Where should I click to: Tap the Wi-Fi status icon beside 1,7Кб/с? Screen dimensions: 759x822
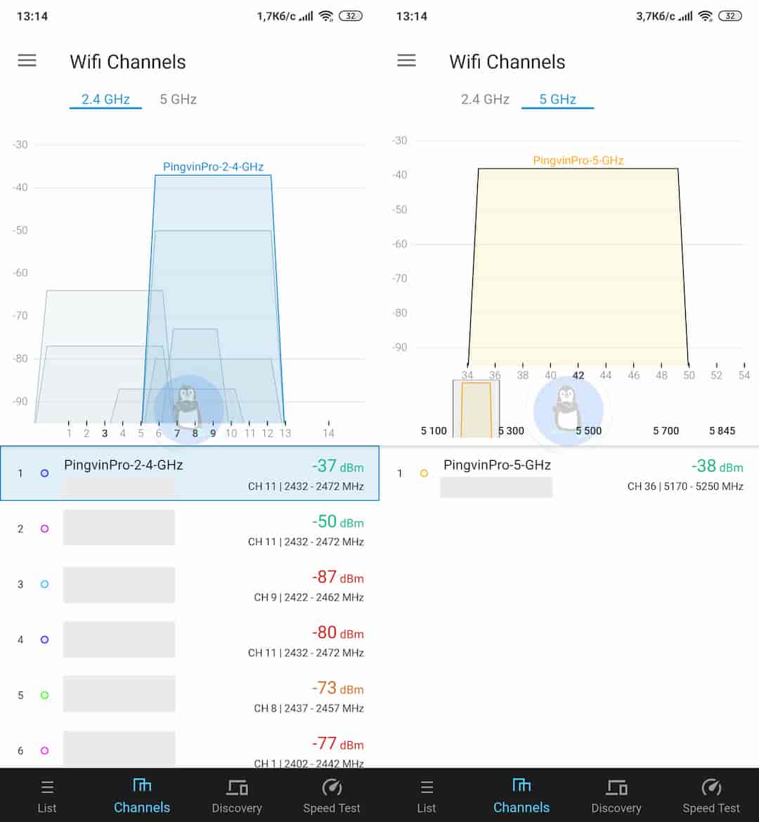[x=326, y=16]
